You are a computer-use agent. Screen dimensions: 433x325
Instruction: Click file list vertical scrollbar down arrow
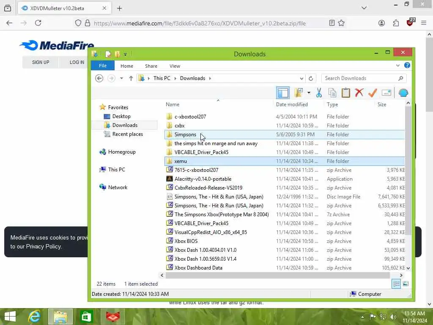408,268
